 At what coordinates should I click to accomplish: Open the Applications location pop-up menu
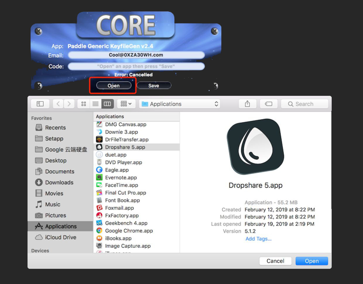[x=180, y=104]
